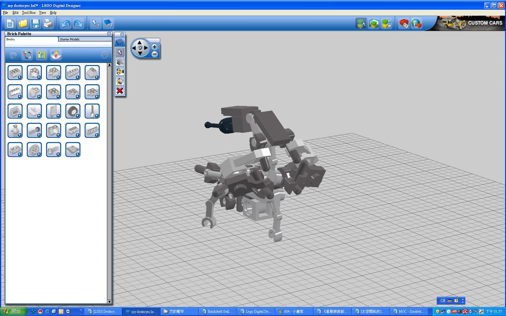The height and width of the screenshot is (316, 506).
Task: Collapse the Brick Palette panel
Action: [109, 34]
